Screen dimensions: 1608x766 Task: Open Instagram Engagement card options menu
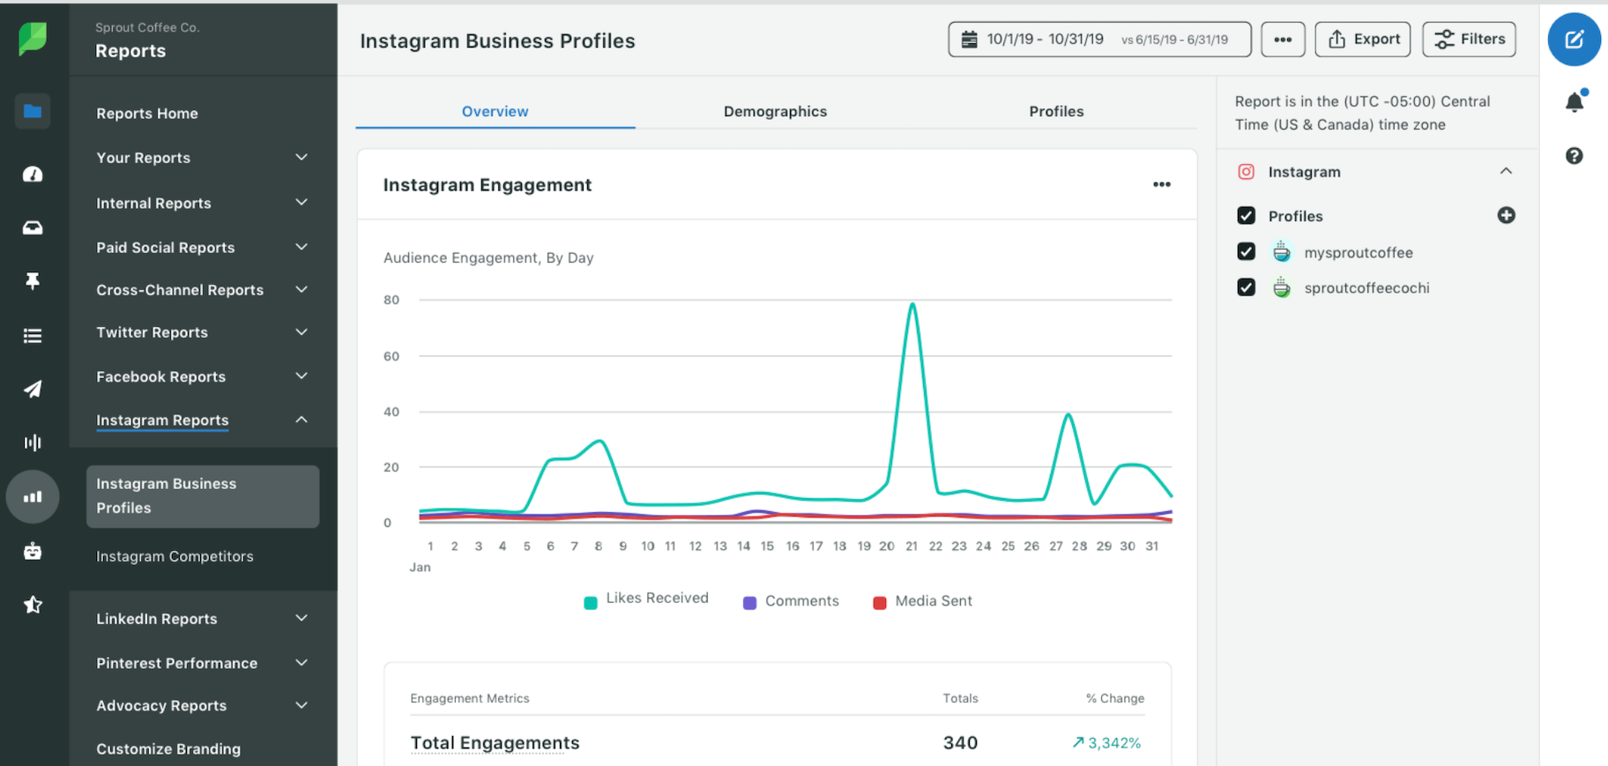click(x=1162, y=184)
